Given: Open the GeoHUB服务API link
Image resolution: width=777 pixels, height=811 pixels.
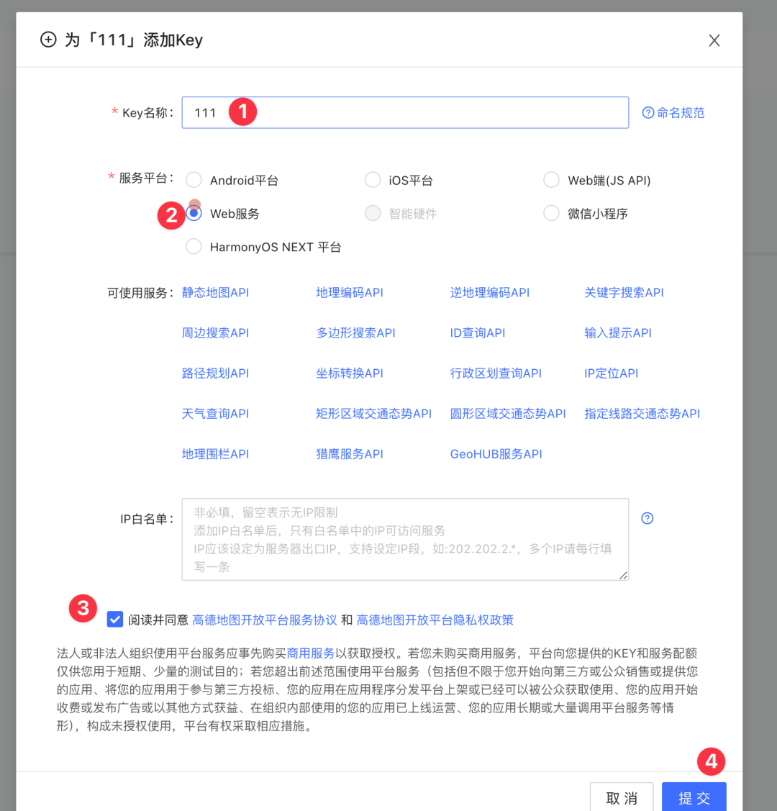Looking at the screenshot, I should click(496, 454).
